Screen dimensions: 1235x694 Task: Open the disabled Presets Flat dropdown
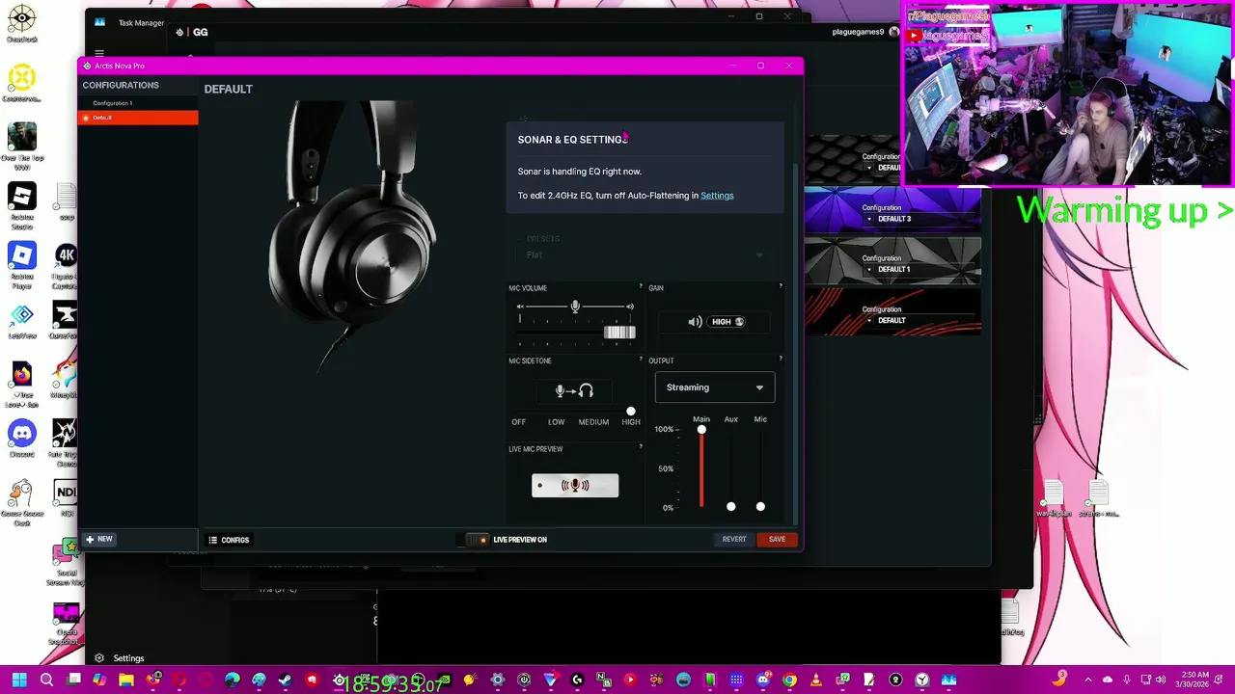tap(645, 254)
